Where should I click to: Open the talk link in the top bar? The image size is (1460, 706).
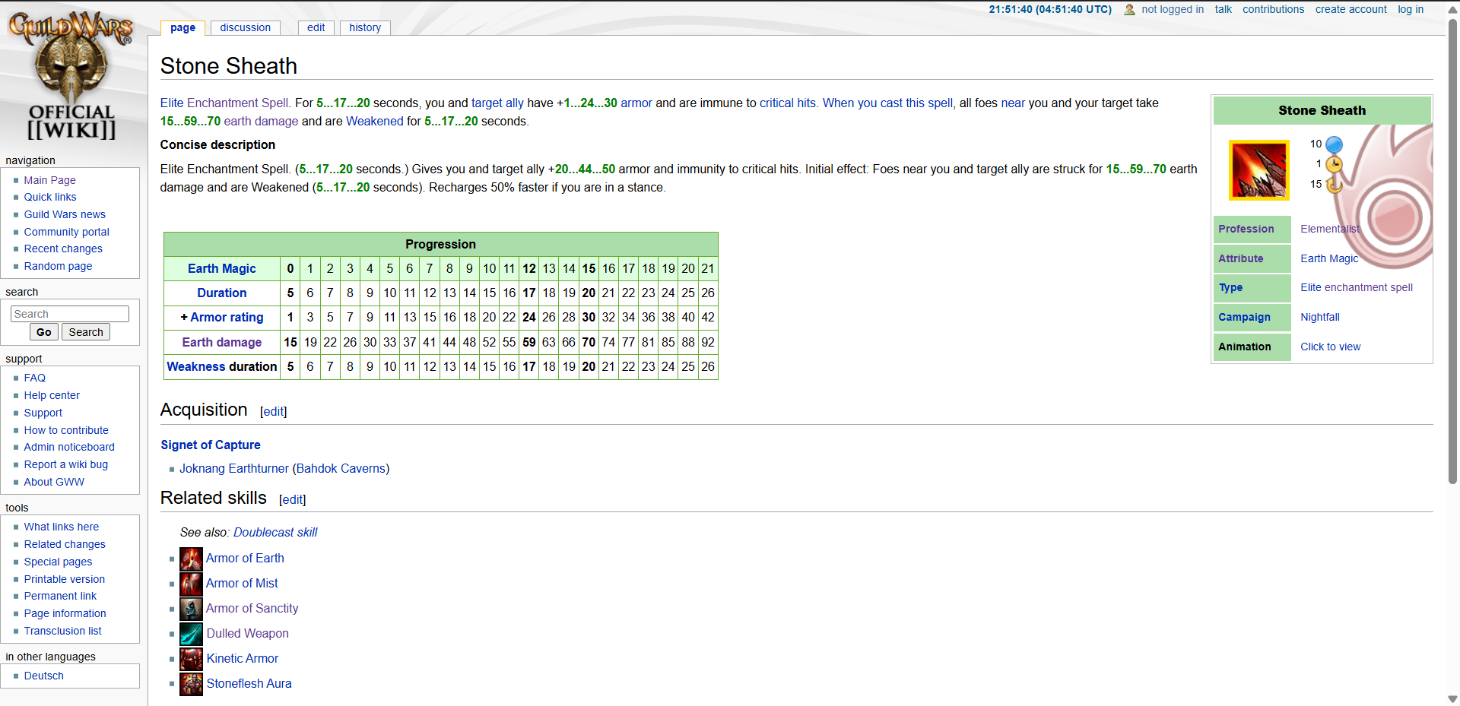click(x=1223, y=9)
